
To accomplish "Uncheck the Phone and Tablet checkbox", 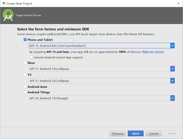I will coord(25,39).
